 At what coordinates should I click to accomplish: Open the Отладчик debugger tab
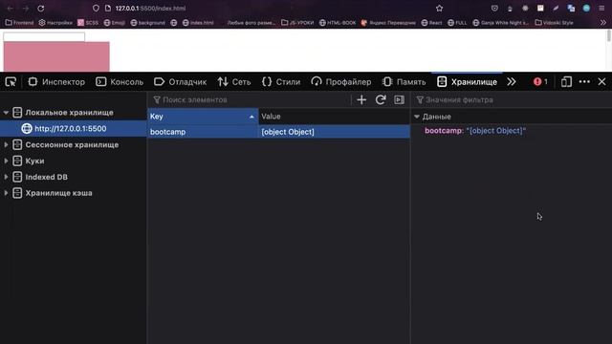point(181,82)
